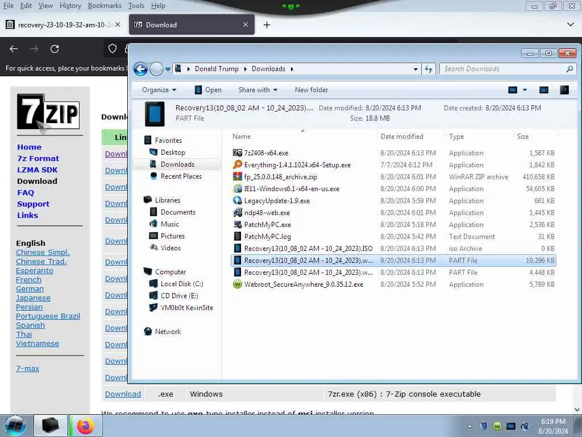Select LegacyUpdate-1.9.exe file icon
Screen dimensions: 582x437
pos(238,200)
